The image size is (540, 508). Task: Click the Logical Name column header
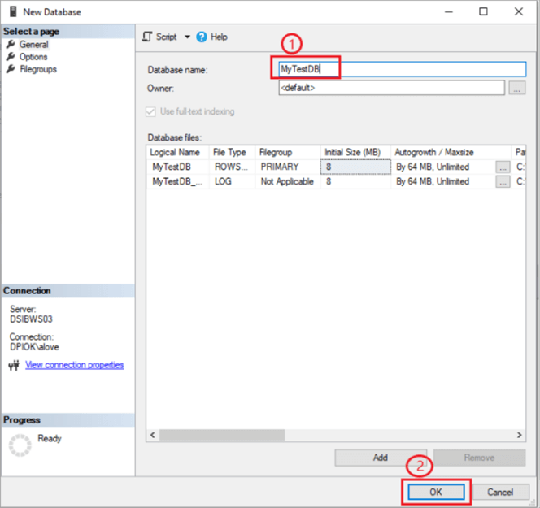click(176, 152)
